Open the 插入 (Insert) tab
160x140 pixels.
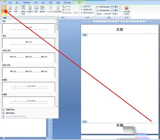(x=17, y=3)
